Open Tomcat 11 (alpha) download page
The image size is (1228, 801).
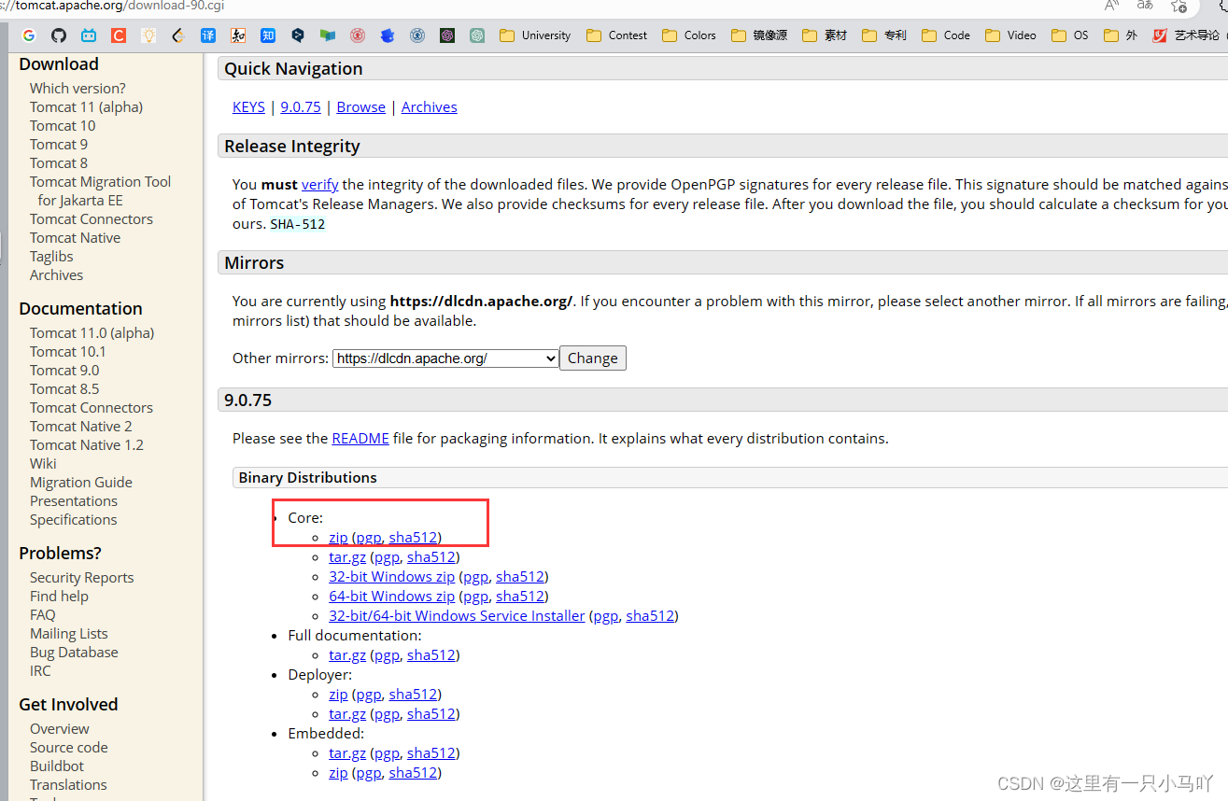click(87, 107)
